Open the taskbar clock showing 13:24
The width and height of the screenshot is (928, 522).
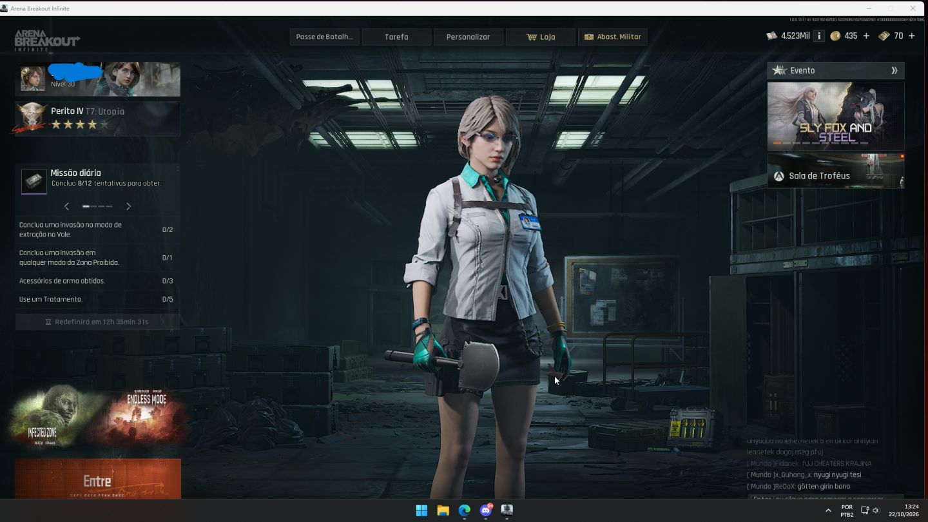[x=905, y=510]
